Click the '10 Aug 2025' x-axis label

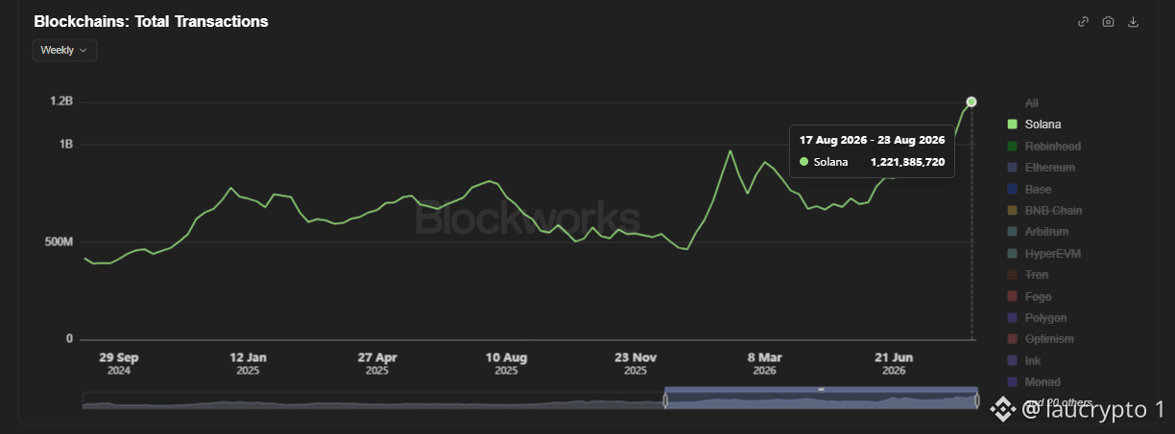pyautogui.click(x=507, y=363)
